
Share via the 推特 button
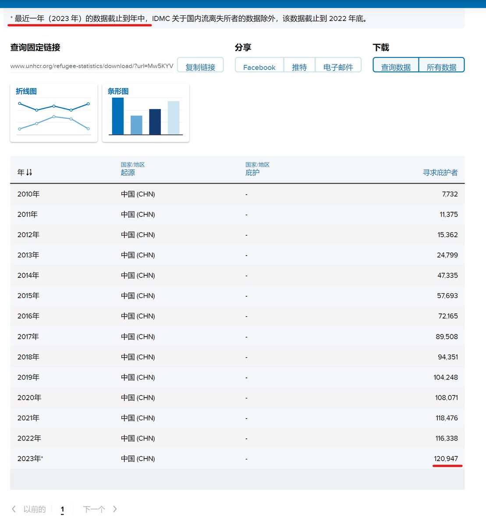299,65
